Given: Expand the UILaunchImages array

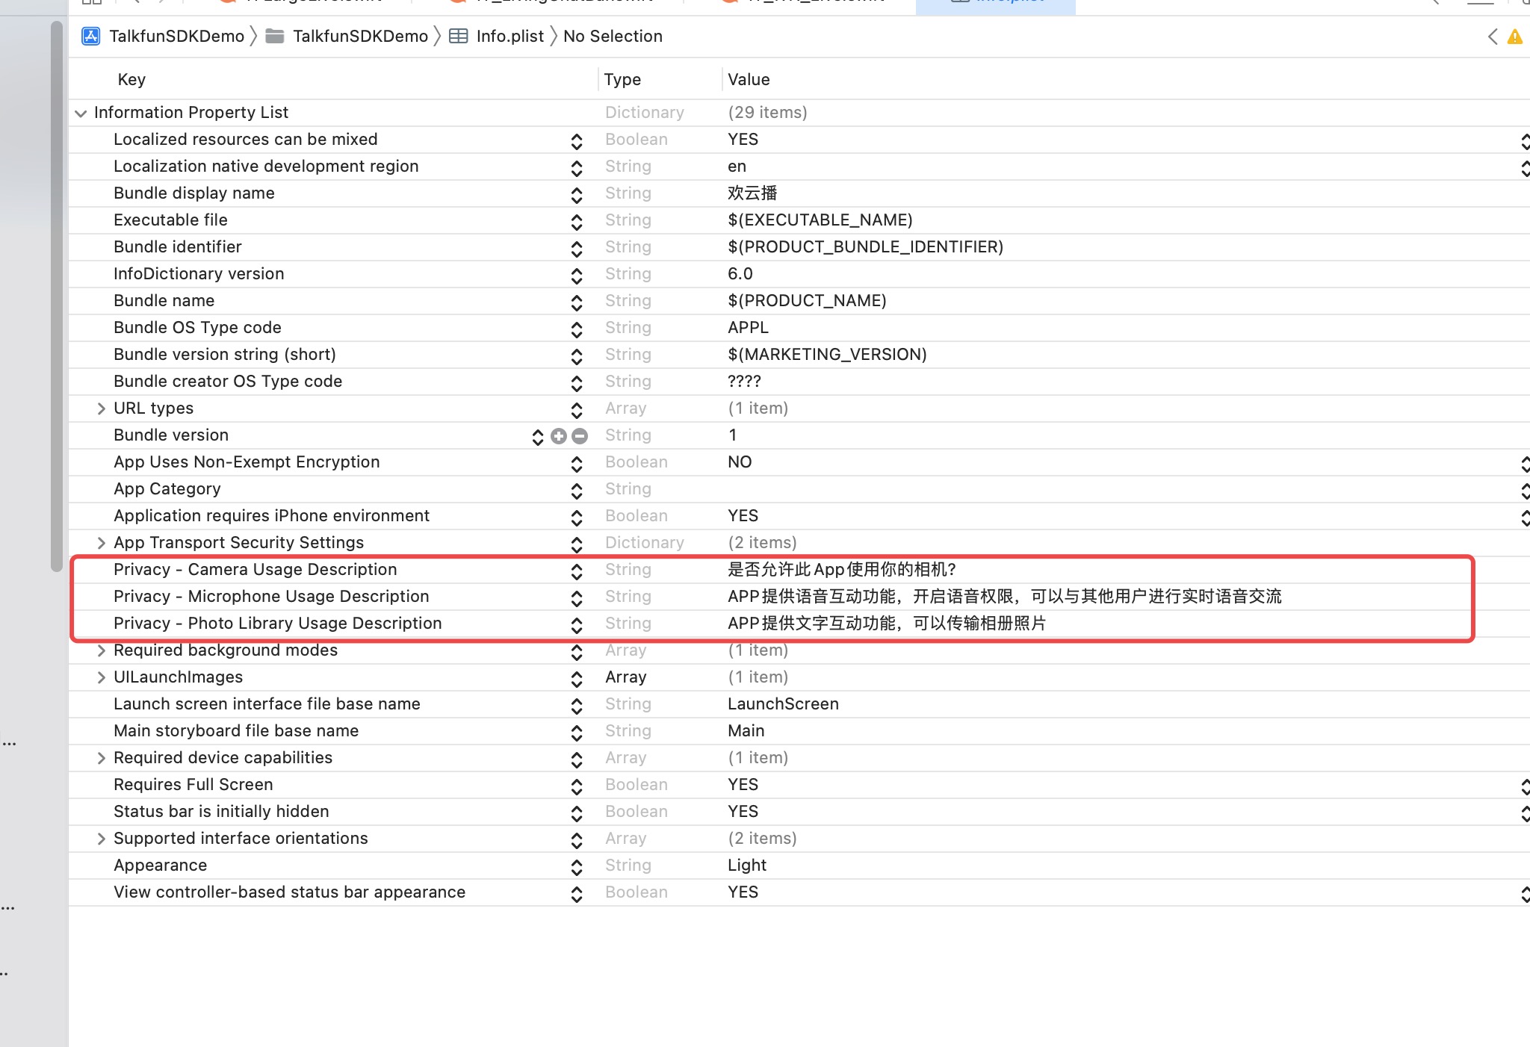Looking at the screenshot, I should [x=101, y=677].
